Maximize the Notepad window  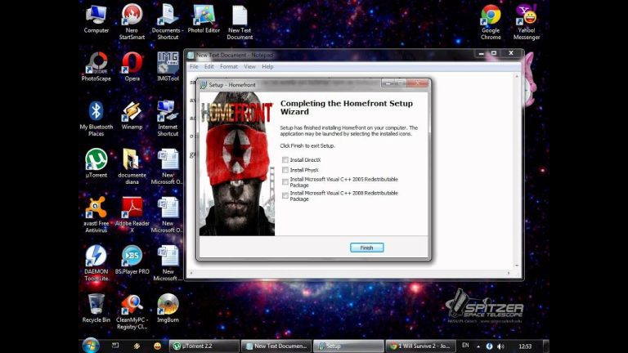pyautogui.click(x=494, y=53)
